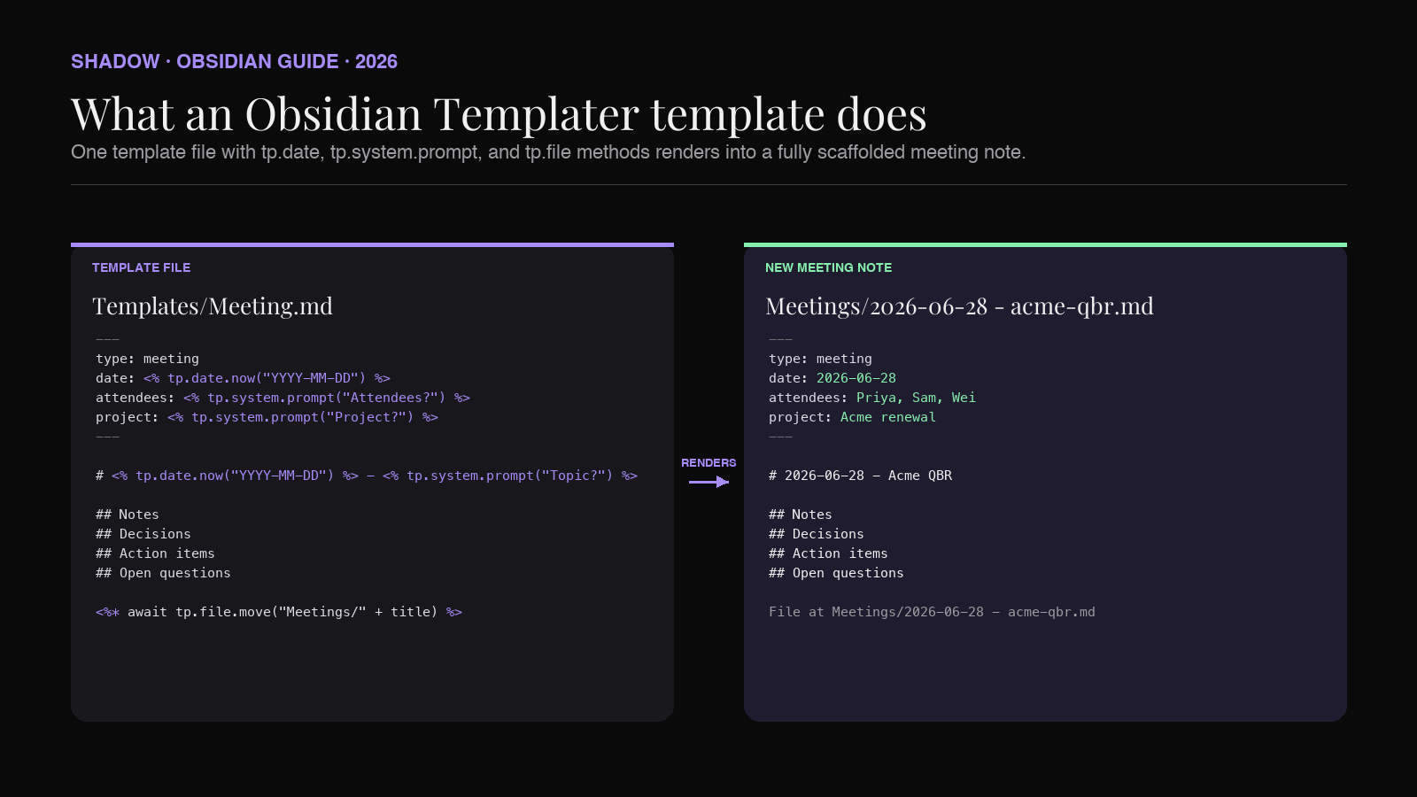Click the 'await tp.file.move' line
This screenshot has height=797, width=1417.
click(x=279, y=612)
